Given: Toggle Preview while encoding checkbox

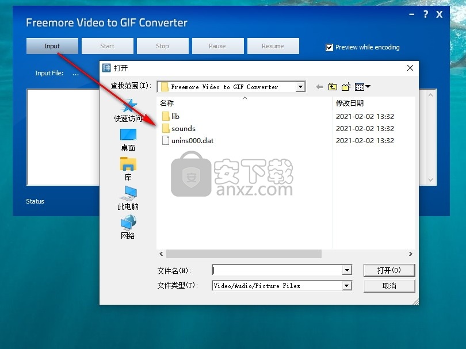Looking at the screenshot, I should point(329,47).
